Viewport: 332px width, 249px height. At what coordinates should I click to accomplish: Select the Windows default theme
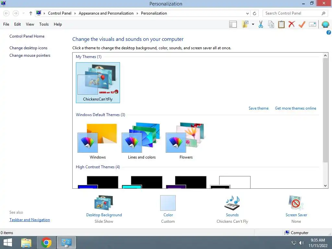click(98, 141)
